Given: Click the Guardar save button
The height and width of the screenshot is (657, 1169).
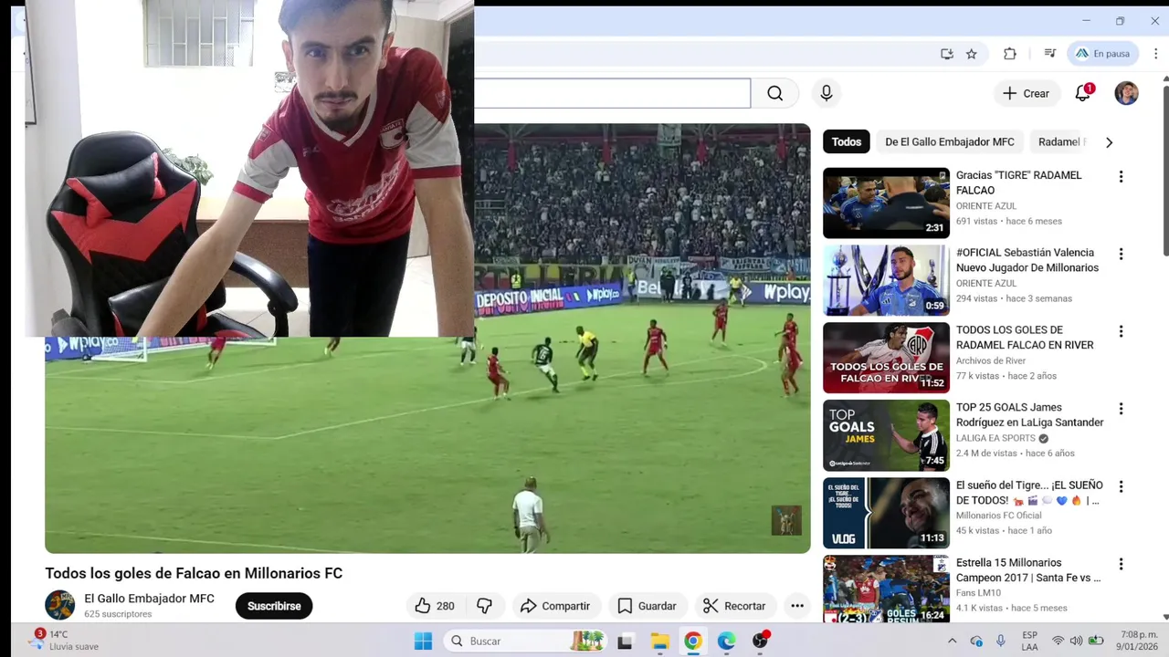Looking at the screenshot, I should [647, 606].
